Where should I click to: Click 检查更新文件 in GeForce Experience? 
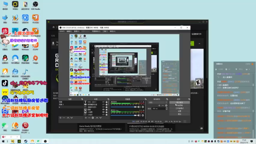pos(196,34)
